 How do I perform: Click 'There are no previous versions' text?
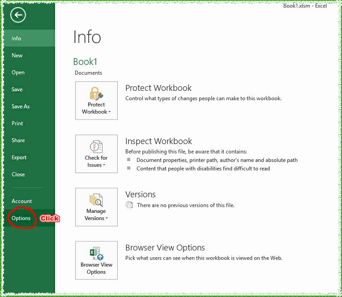click(186, 205)
